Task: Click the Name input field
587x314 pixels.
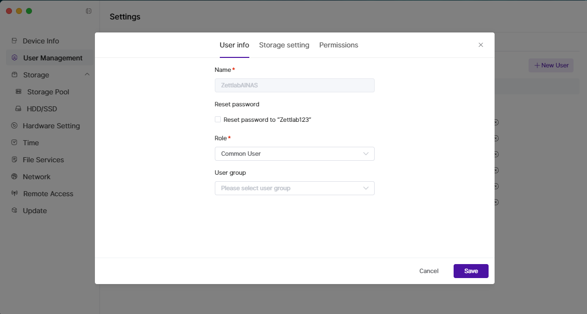Action: [294, 85]
